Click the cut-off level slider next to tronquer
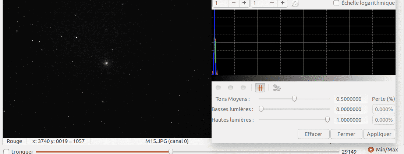 [x=187, y=152]
